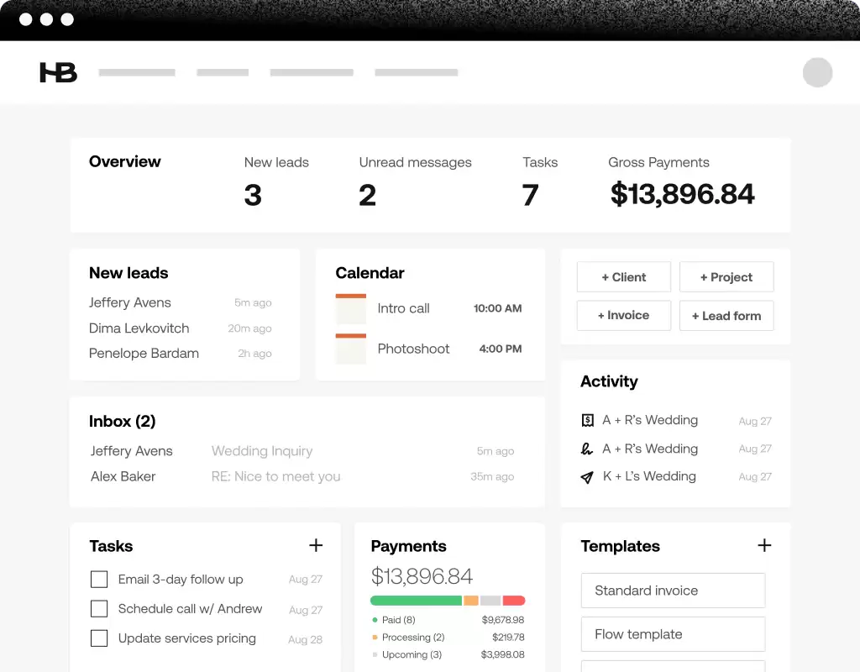
Task: Open the first navigation menu item
Action: [137, 72]
